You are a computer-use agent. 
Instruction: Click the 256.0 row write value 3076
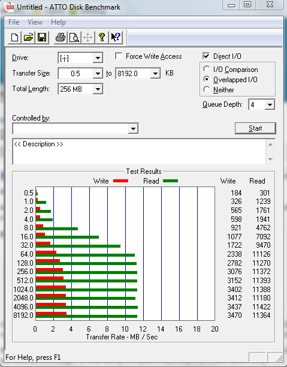point(234,272)
